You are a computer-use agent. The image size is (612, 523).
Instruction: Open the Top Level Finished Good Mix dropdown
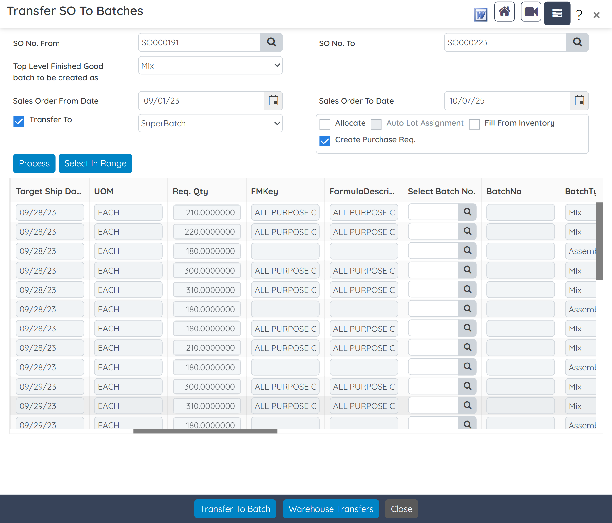point(210,65)
